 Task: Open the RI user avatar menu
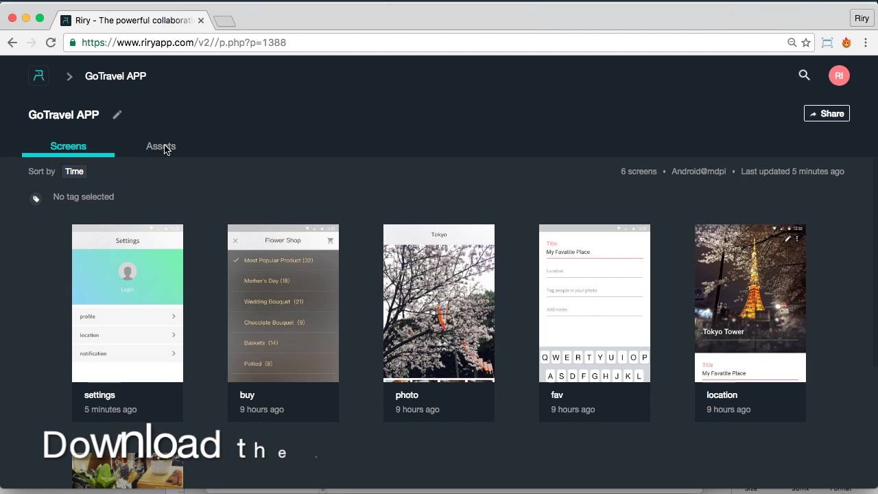click(839, 75)
